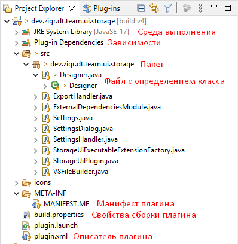Click the Designer.java file icon

click(46, 75)
